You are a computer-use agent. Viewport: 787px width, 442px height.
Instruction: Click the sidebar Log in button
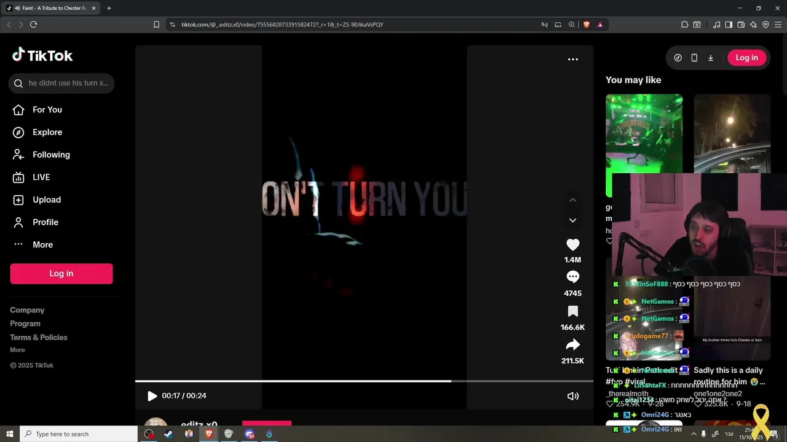[x=61, y=273]
